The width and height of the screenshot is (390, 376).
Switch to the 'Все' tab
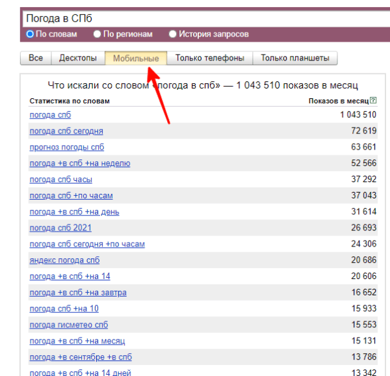[36, 58]
